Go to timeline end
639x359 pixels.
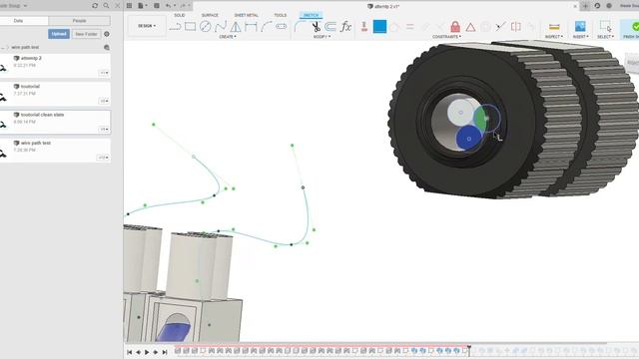165,352
